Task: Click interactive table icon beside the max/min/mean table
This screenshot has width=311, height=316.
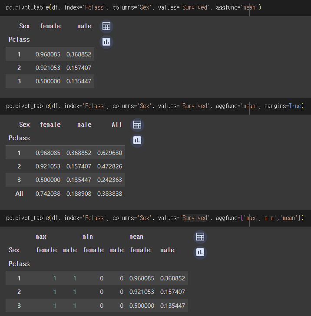Action: 200,237
